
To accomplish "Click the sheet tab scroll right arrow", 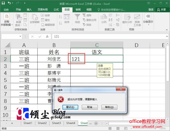I will point(12,123).
